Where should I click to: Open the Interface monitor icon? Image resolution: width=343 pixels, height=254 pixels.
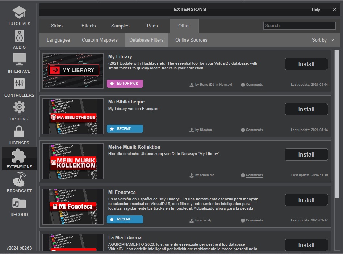19,60
